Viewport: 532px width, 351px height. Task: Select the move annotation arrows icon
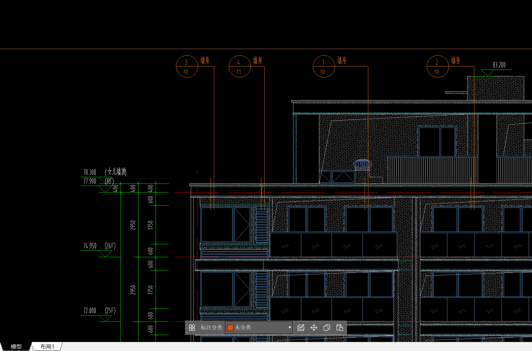click(314, 328)
